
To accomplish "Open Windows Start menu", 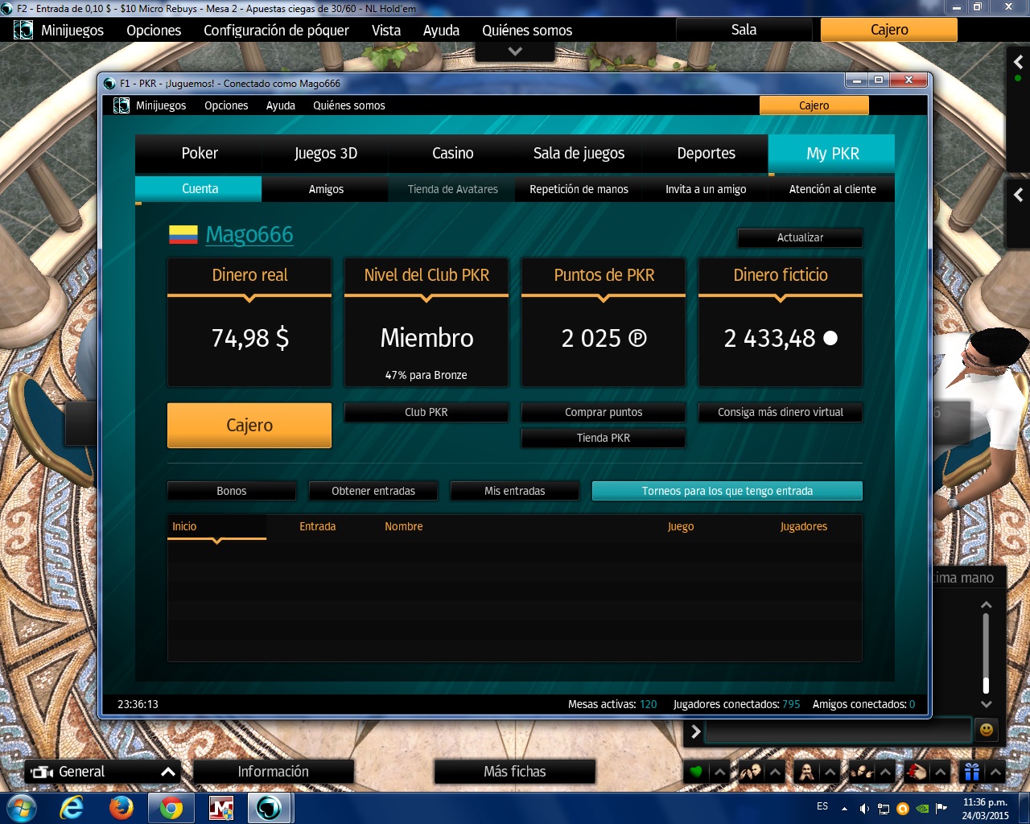I will pyautogui.click(x=21, y=807).
